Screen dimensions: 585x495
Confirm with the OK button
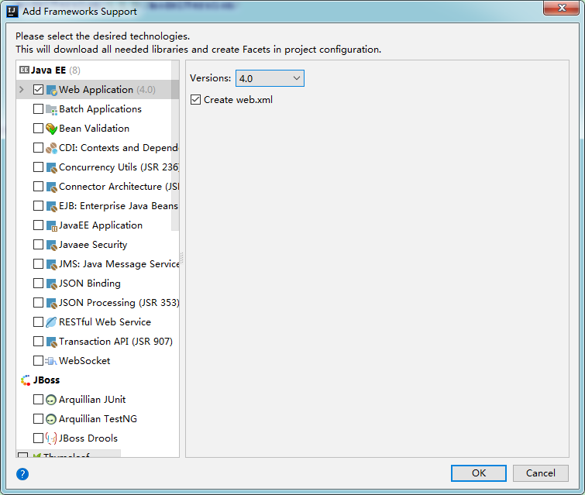pos(479,473)
